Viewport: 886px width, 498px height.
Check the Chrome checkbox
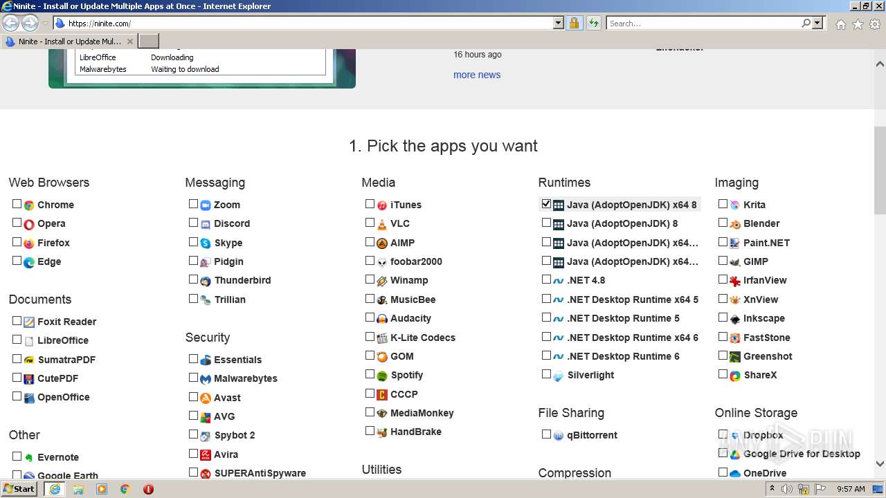click(17, 204)
